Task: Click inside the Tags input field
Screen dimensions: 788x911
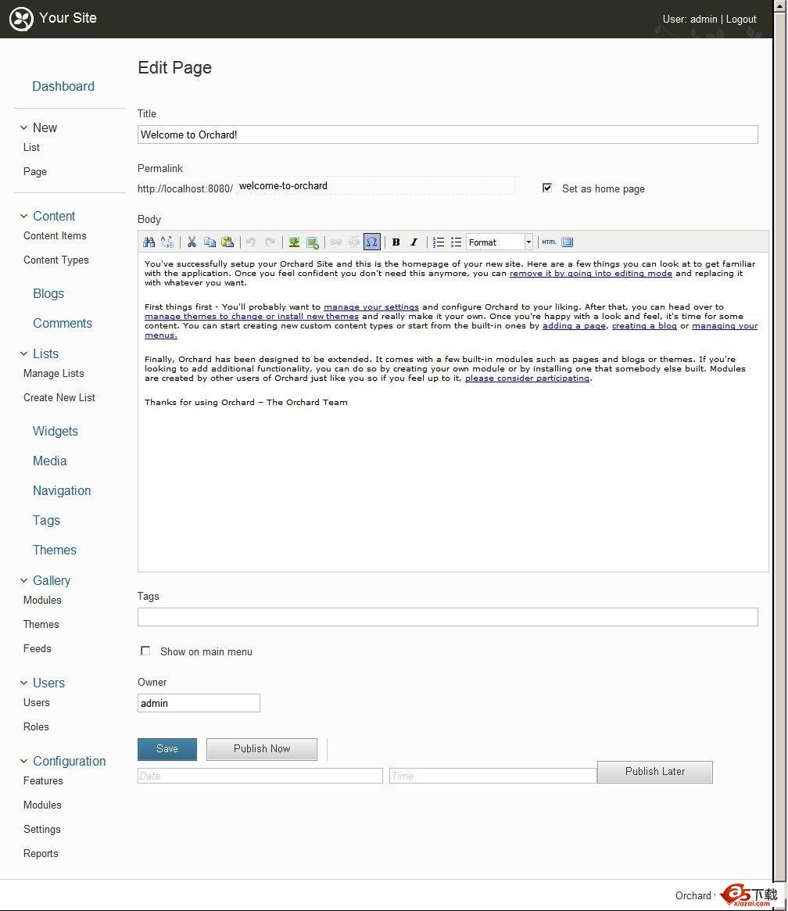Action: pos(447,617)
